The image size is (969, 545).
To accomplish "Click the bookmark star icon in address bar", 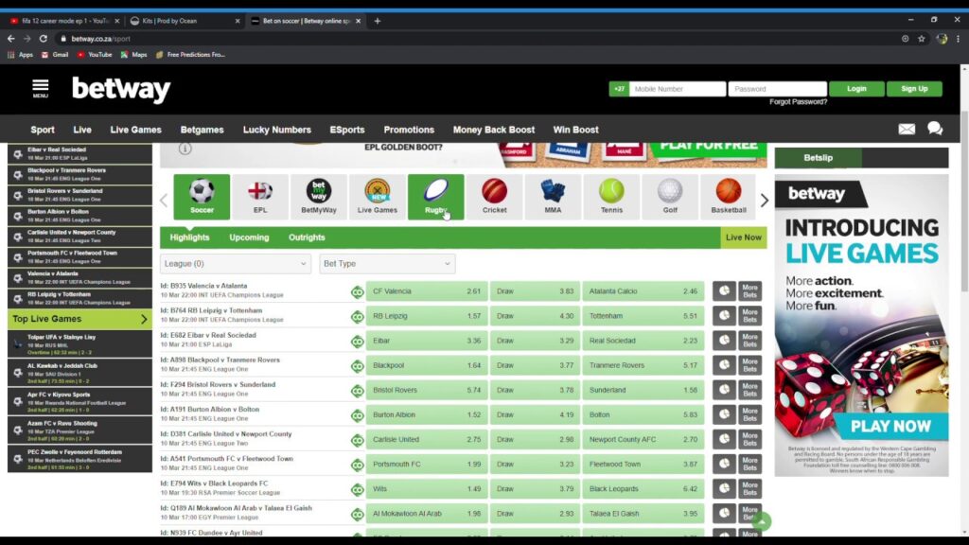I will 922,38.
